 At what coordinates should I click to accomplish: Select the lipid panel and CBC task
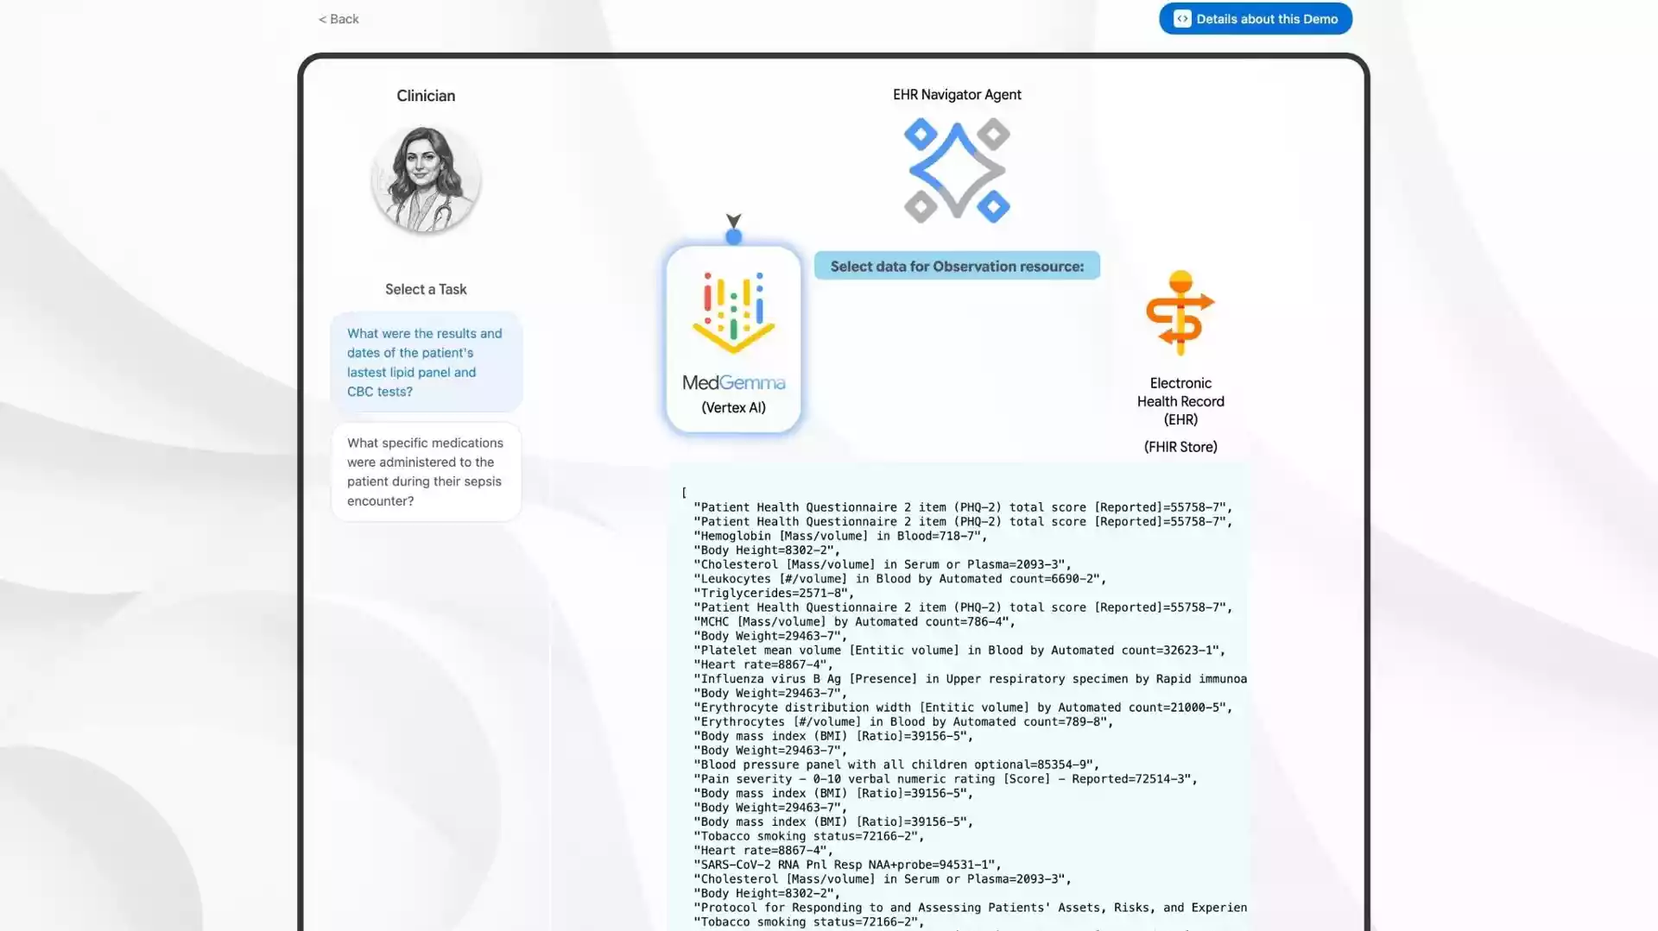coord(426,362)
